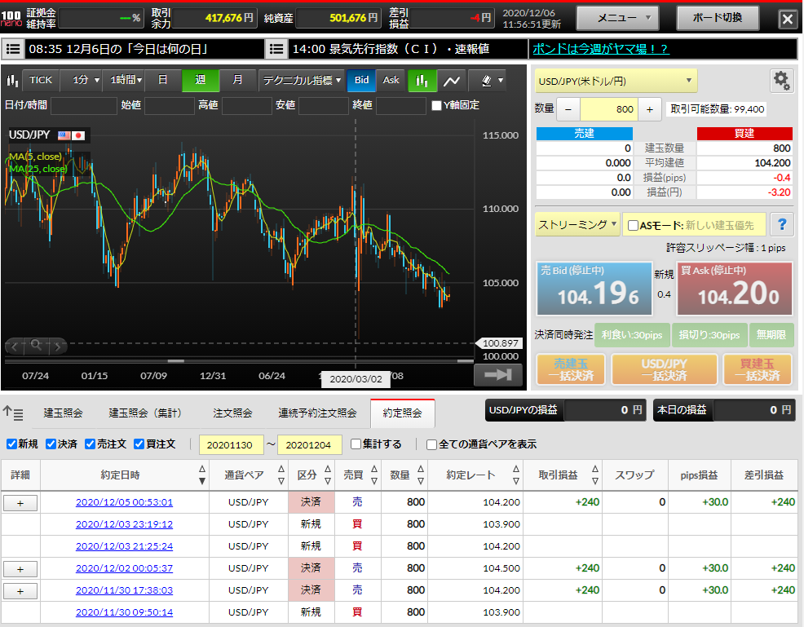Expand details for 2020/12/05 00:53:01 row

click(x=20, y=503)
